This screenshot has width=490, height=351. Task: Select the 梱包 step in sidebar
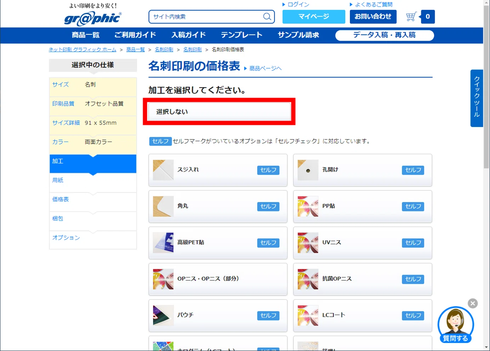[x=93, y=221]
